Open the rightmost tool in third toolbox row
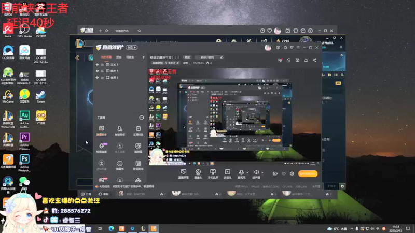Image resolution: width=415 pixels, height=233 pixels. [138, 165]
